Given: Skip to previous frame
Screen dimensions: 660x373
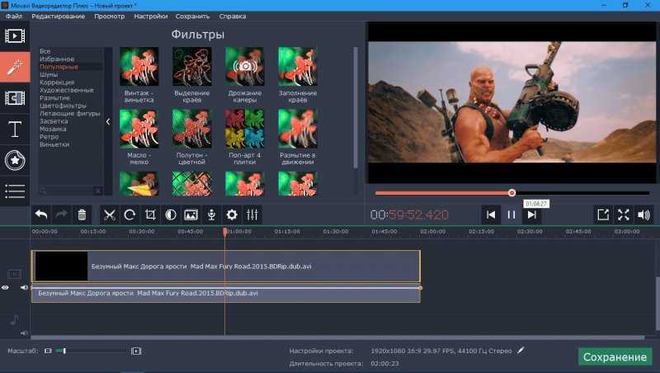Looking at the screenshot, I should pos(491,215).
